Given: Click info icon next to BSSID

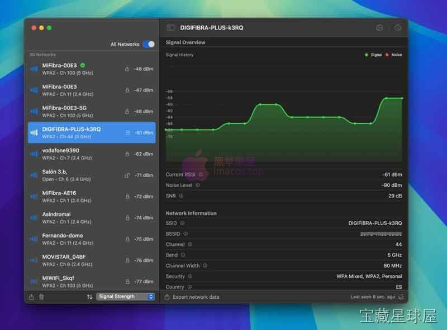Looking at the screenshot, I should pos(186,234).
